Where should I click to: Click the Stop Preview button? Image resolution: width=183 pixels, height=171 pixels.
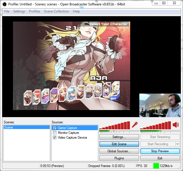[x=160, y=151]
